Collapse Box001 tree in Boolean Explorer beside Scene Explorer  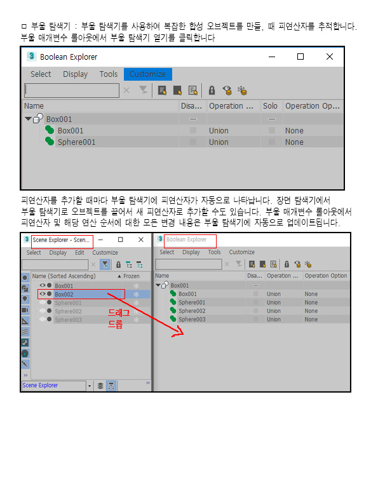click(x=158, y=285)
